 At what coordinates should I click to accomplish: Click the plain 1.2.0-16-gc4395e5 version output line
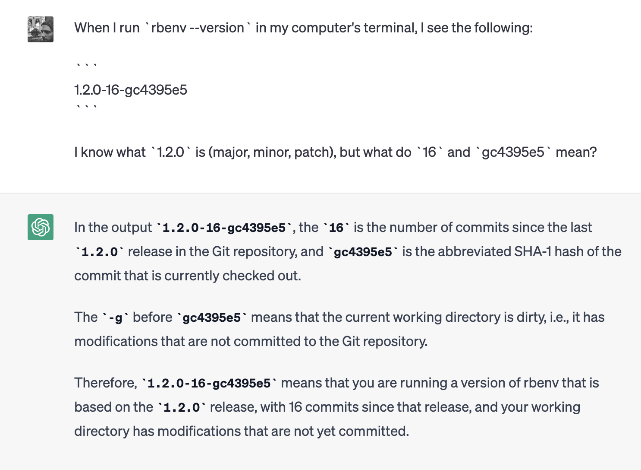[x=131, y=90]
